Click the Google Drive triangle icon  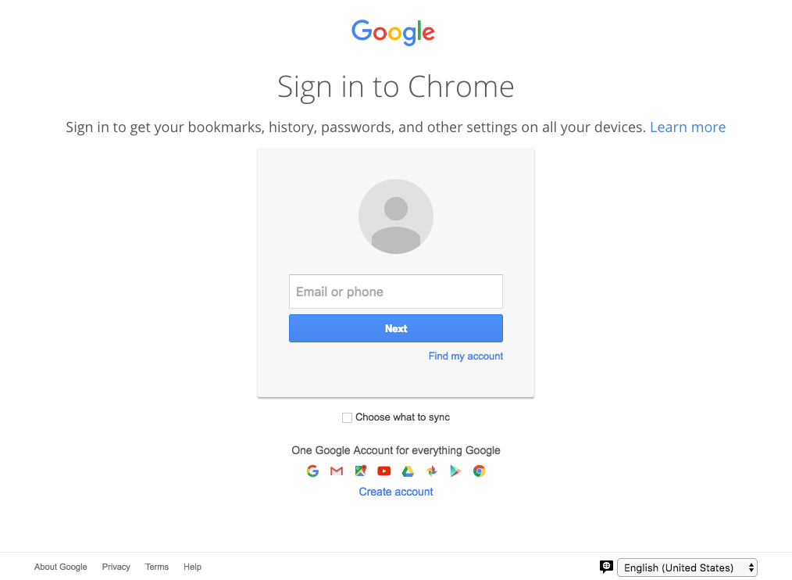tap(408, 471)
